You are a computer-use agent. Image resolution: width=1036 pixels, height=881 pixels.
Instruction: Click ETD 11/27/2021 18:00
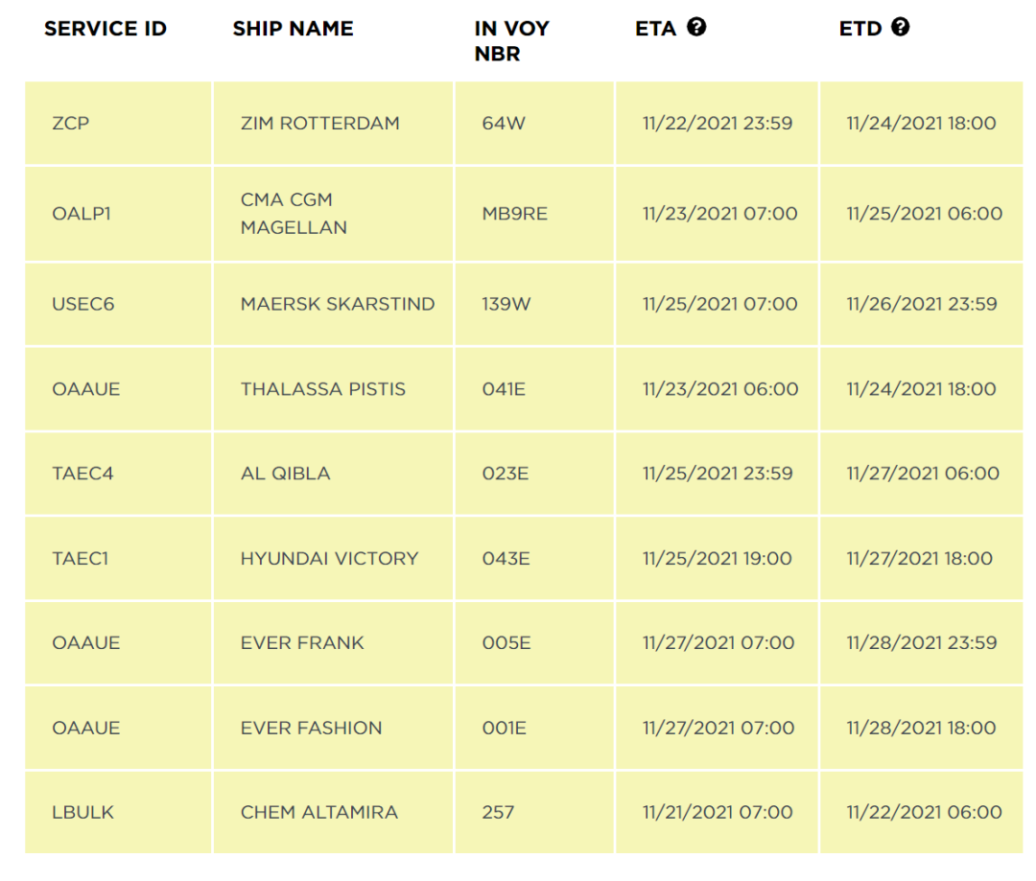pyautogui.click(x=920, y=560)
